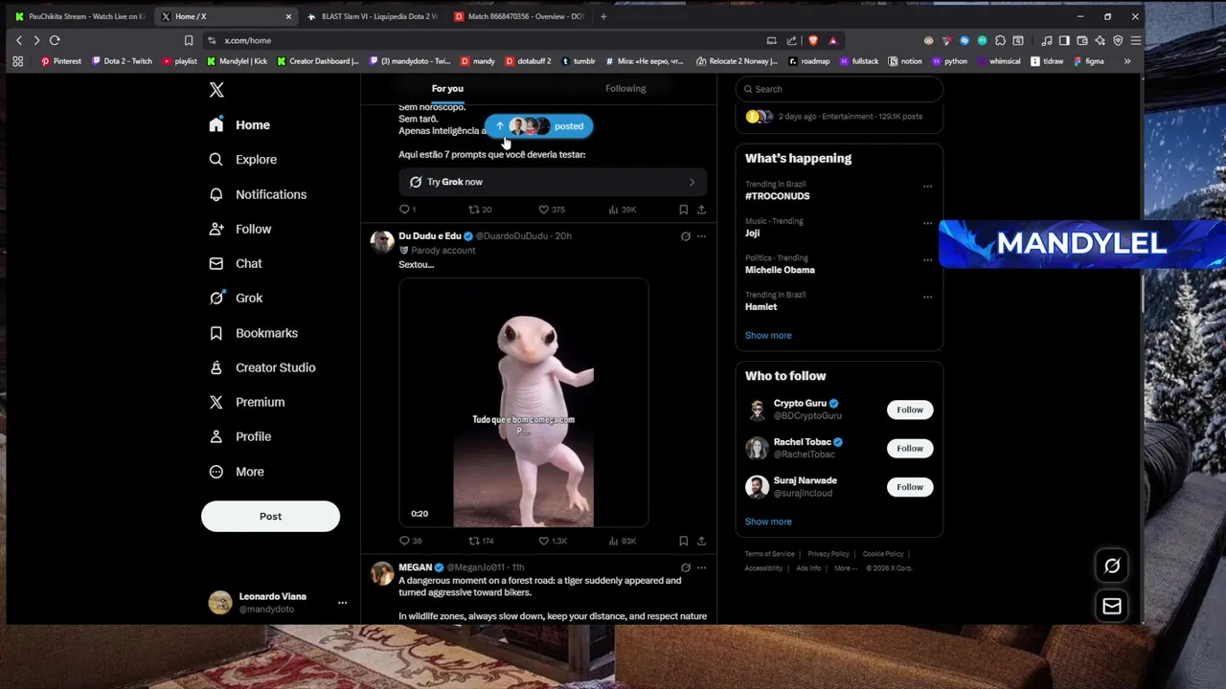1226x689 pixels.
Task: Like the post with 375 likes
Action: point(551,210)
